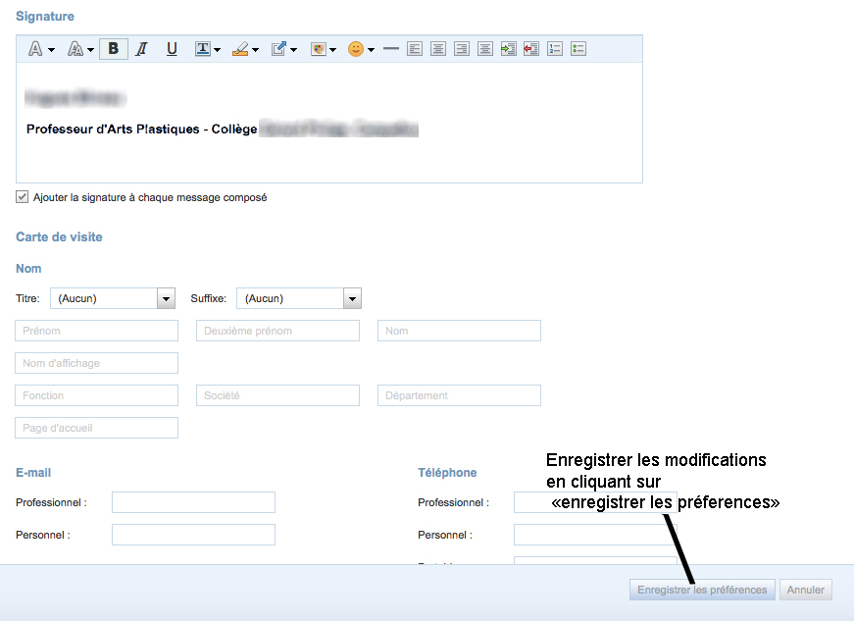Image resolution: width=854 pixels, height=621 pixels.
Task: Open the text color picker
Action: pyautogui.click(x=207, y=49)
